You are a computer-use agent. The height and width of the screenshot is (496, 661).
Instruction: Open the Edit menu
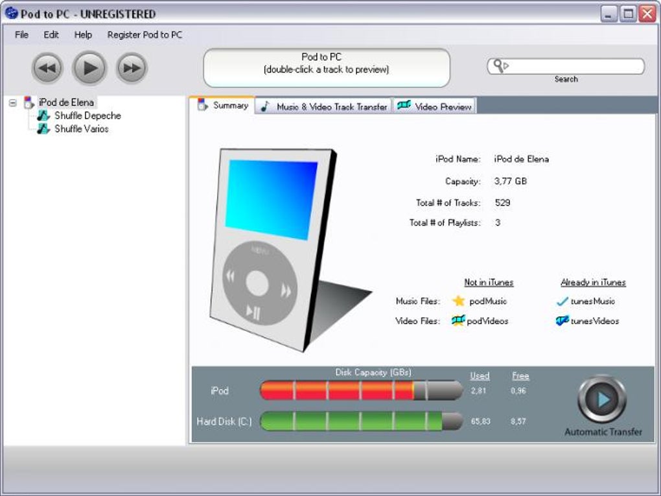pyautogui.click(x=51, y=35)
